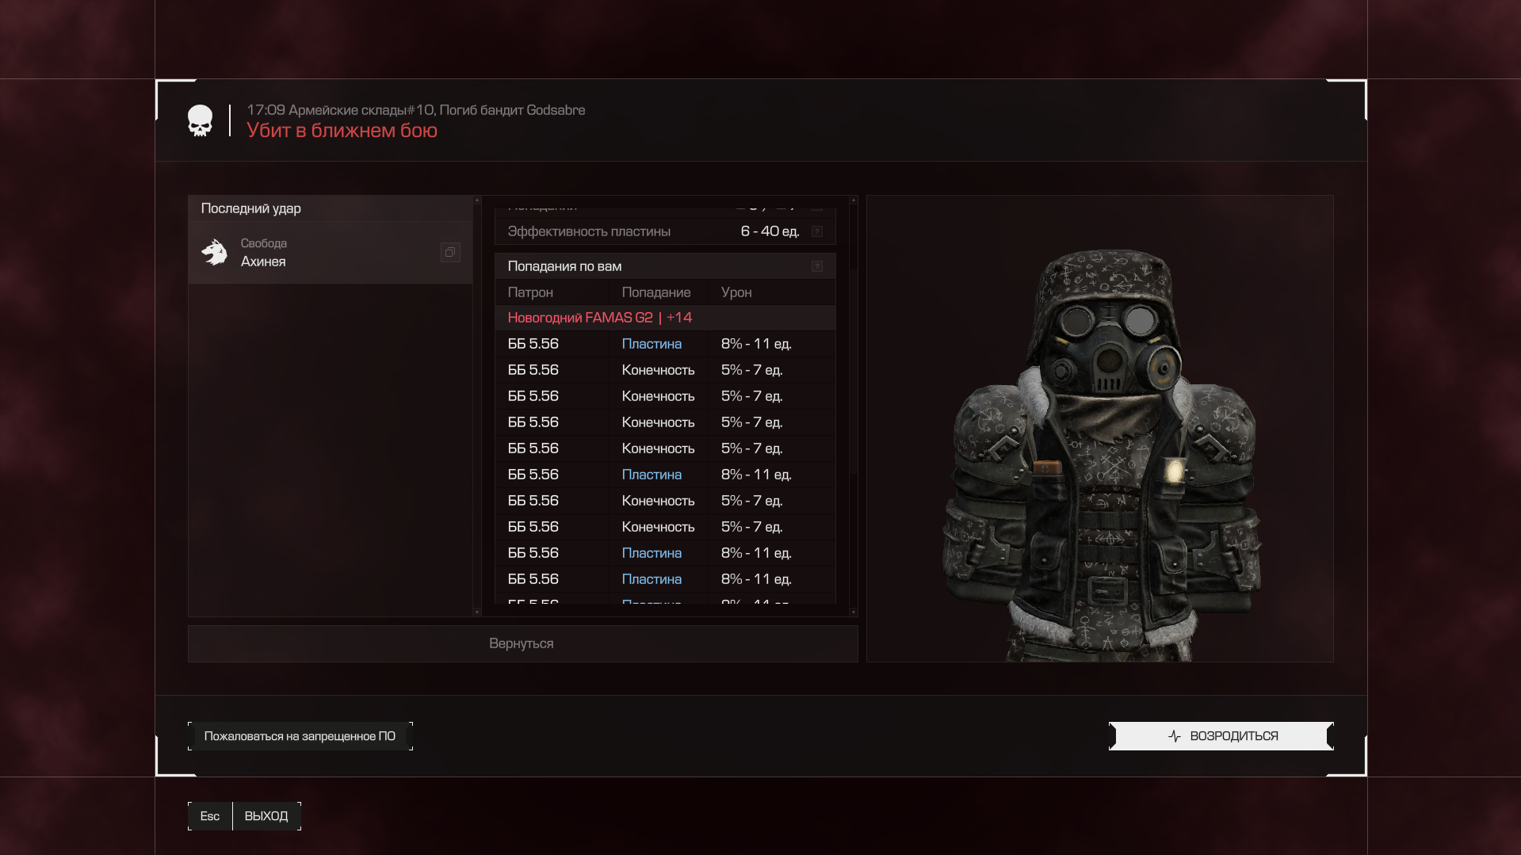1521x855 pixels.
Task: Click up arrow of Последний удар scrollbar
Action: [477, 200]
